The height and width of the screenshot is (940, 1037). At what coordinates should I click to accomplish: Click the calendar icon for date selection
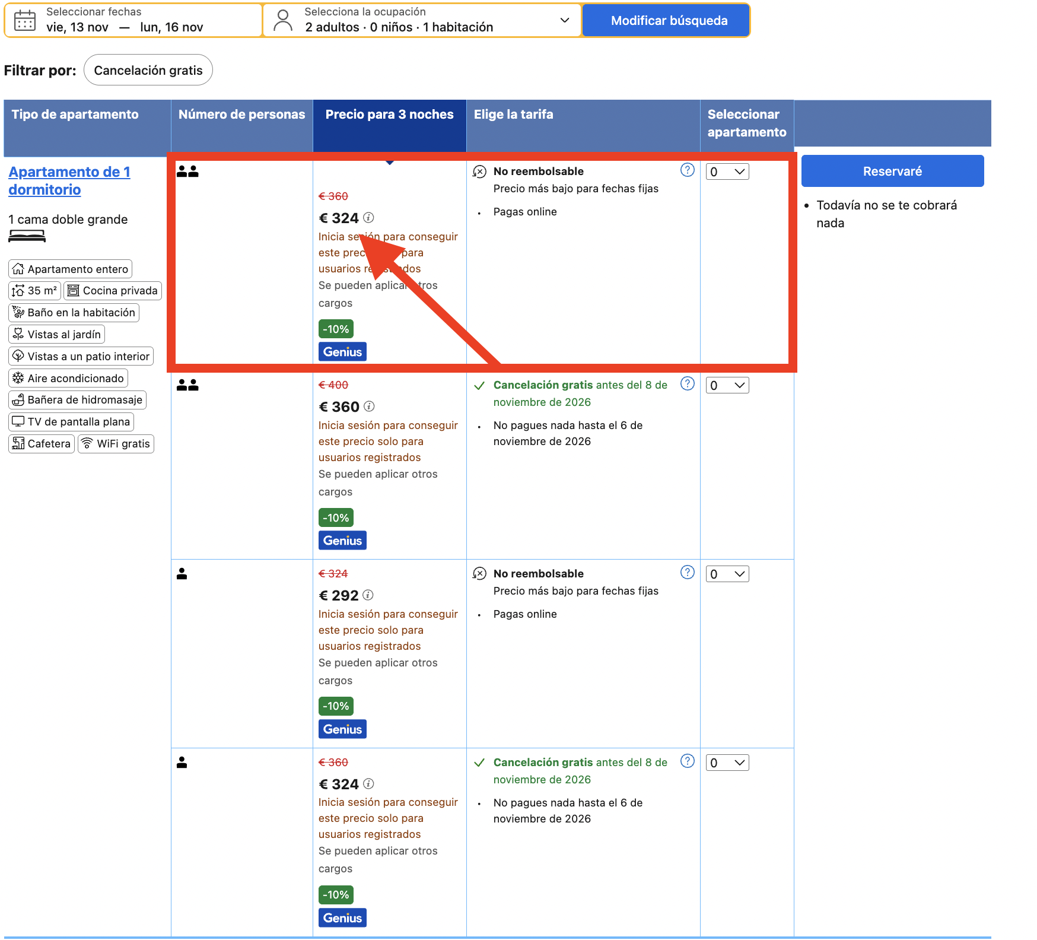tap(24, 20)
